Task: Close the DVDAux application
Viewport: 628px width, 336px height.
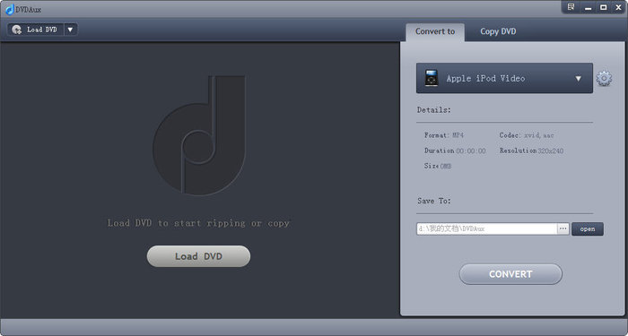Action: [x=618, y=7]
